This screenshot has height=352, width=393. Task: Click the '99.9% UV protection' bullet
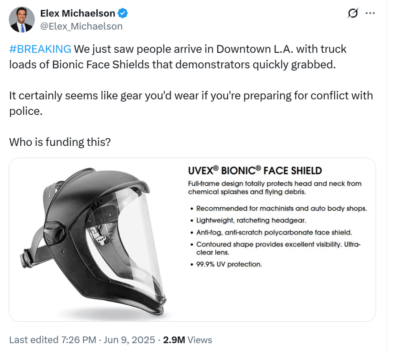pyautogui.click(x=226, y=264)
